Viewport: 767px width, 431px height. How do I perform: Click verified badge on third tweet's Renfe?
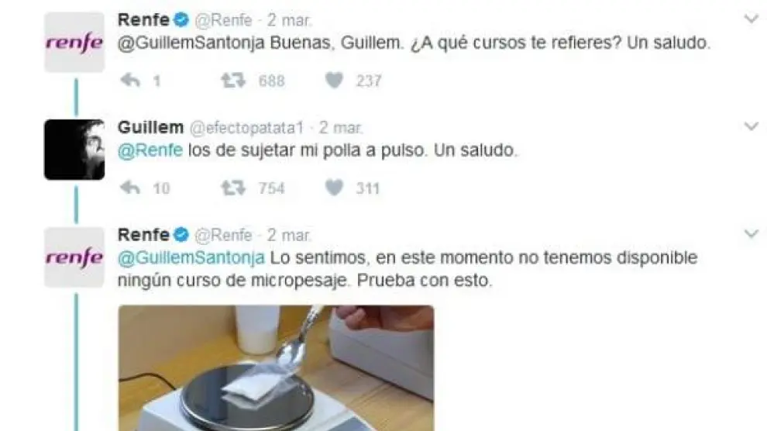pyautogui.click(x=181, y=235)
